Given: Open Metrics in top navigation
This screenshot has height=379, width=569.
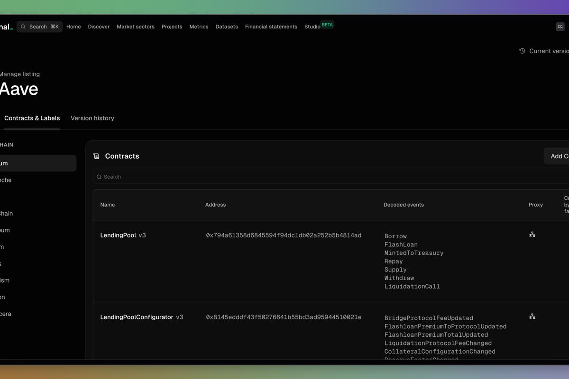Looking at the screenshot, I should click(x=199, y=27).
